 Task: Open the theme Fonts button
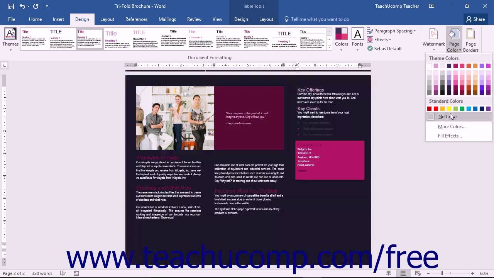click(357, 39)
